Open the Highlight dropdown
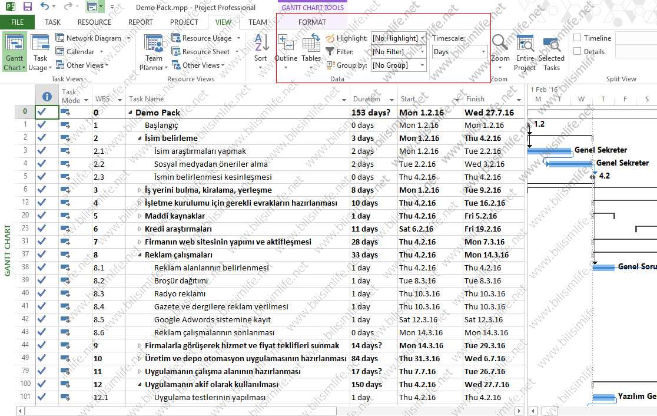The width and height of the screenshot is (657, 416). click(423, 38)
